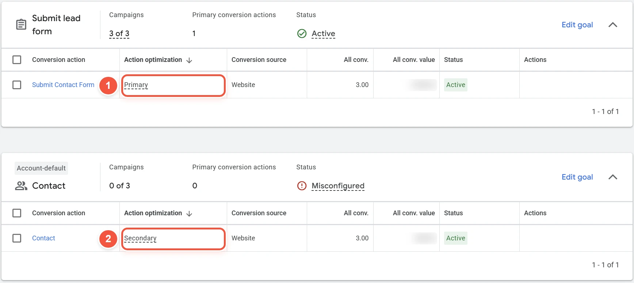
Task: Edit goal for Submit lead form
Action: [x=577, y=25]
